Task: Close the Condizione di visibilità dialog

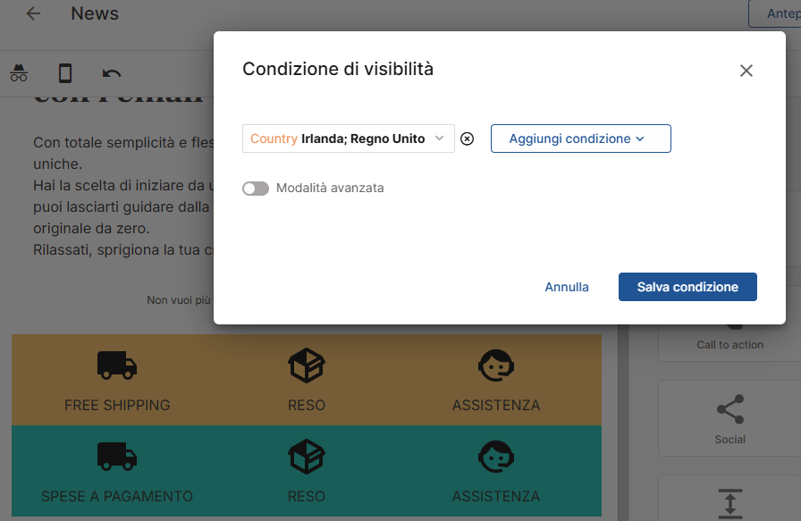Action: pyautogui.click(x=746, y=71)
